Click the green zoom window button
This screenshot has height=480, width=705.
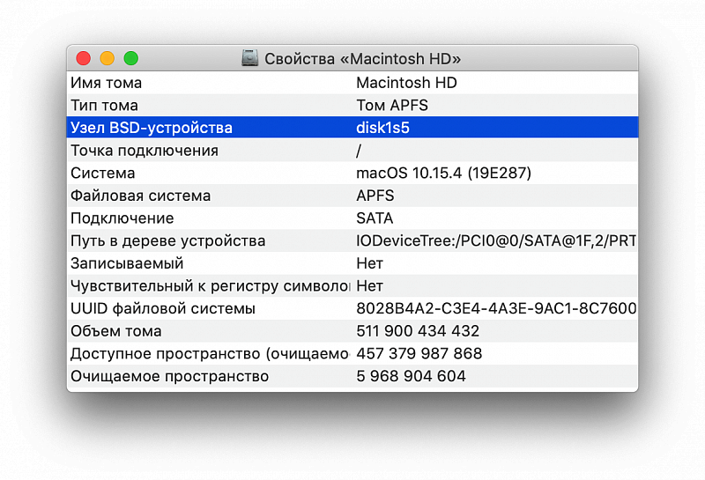pyautogui.click(x=130, y=58)
